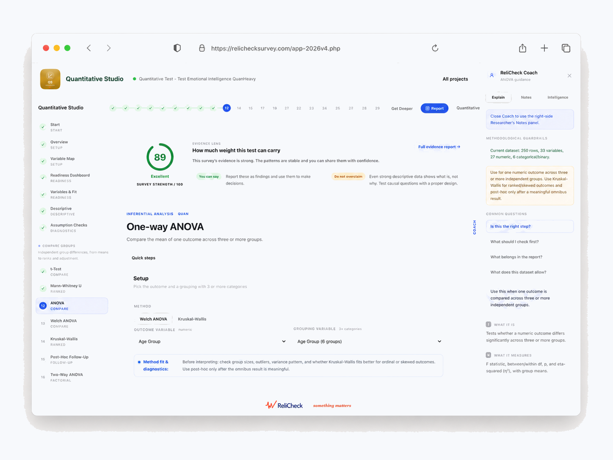Click the ReliCheck Coach avatar icon
Image resolution: width=613 pixels, height=460 pixels.
tap(492, 75)
